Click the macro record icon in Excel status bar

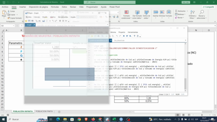coord(8,115)
